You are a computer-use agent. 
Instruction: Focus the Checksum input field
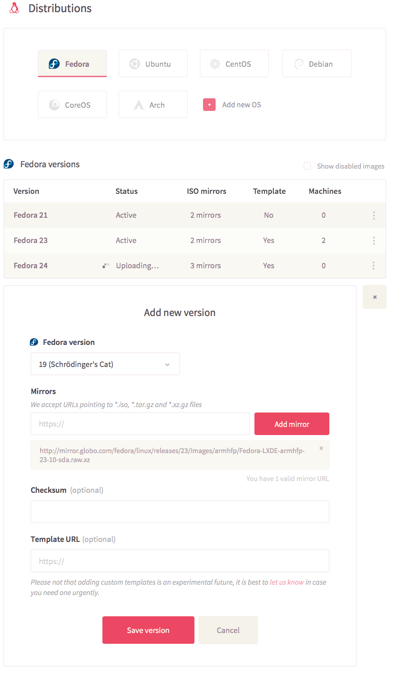click(x=180, y=512)
